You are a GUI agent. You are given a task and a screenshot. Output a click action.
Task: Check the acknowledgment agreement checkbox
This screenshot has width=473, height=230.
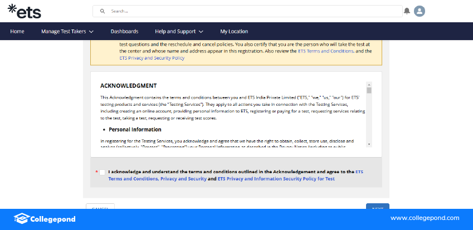pos(102,173)
